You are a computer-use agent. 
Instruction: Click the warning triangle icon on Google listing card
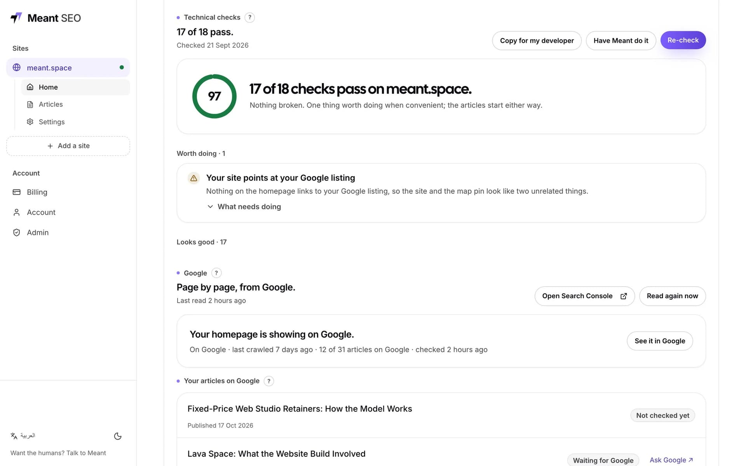point(193,178)
